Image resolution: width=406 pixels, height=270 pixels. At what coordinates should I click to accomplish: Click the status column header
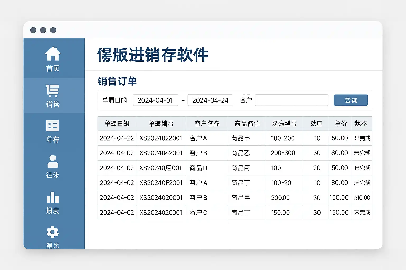tap(361, 123)
